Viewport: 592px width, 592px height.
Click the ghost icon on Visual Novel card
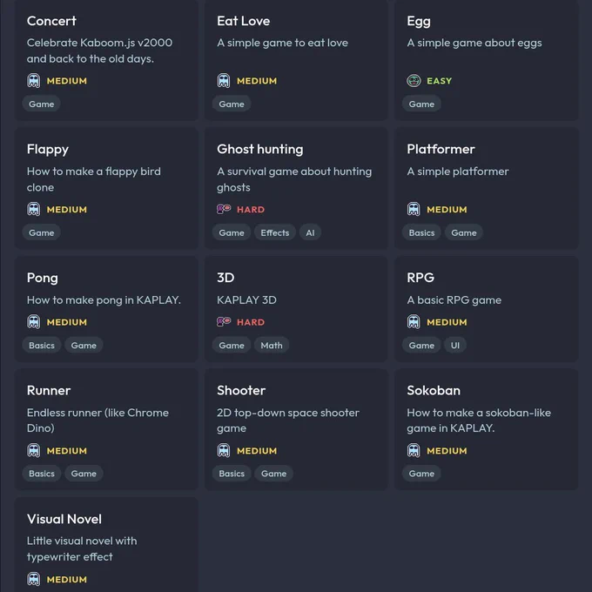[34, 579]
